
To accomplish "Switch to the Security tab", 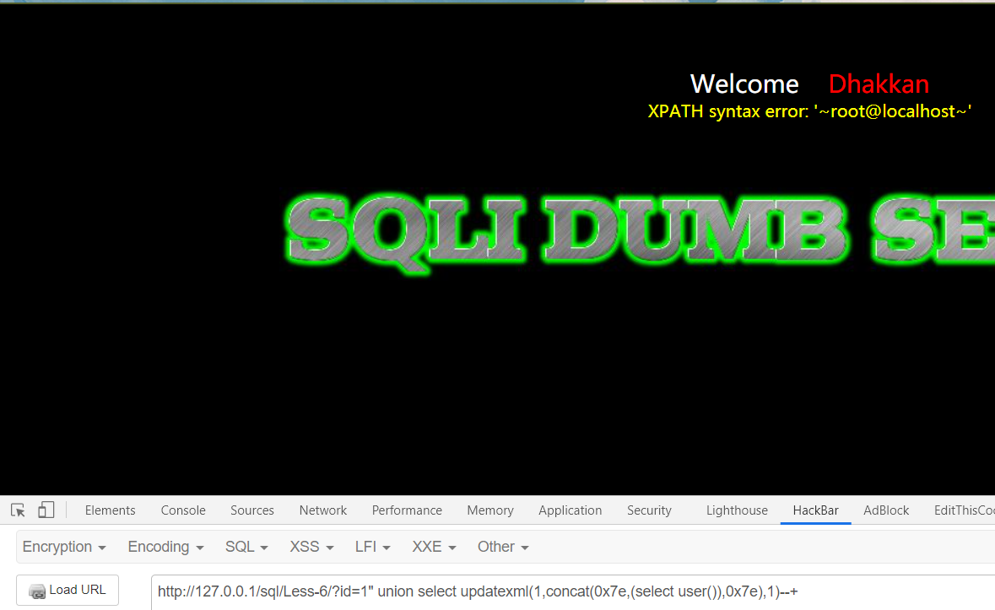I will [x=648, y=510].
